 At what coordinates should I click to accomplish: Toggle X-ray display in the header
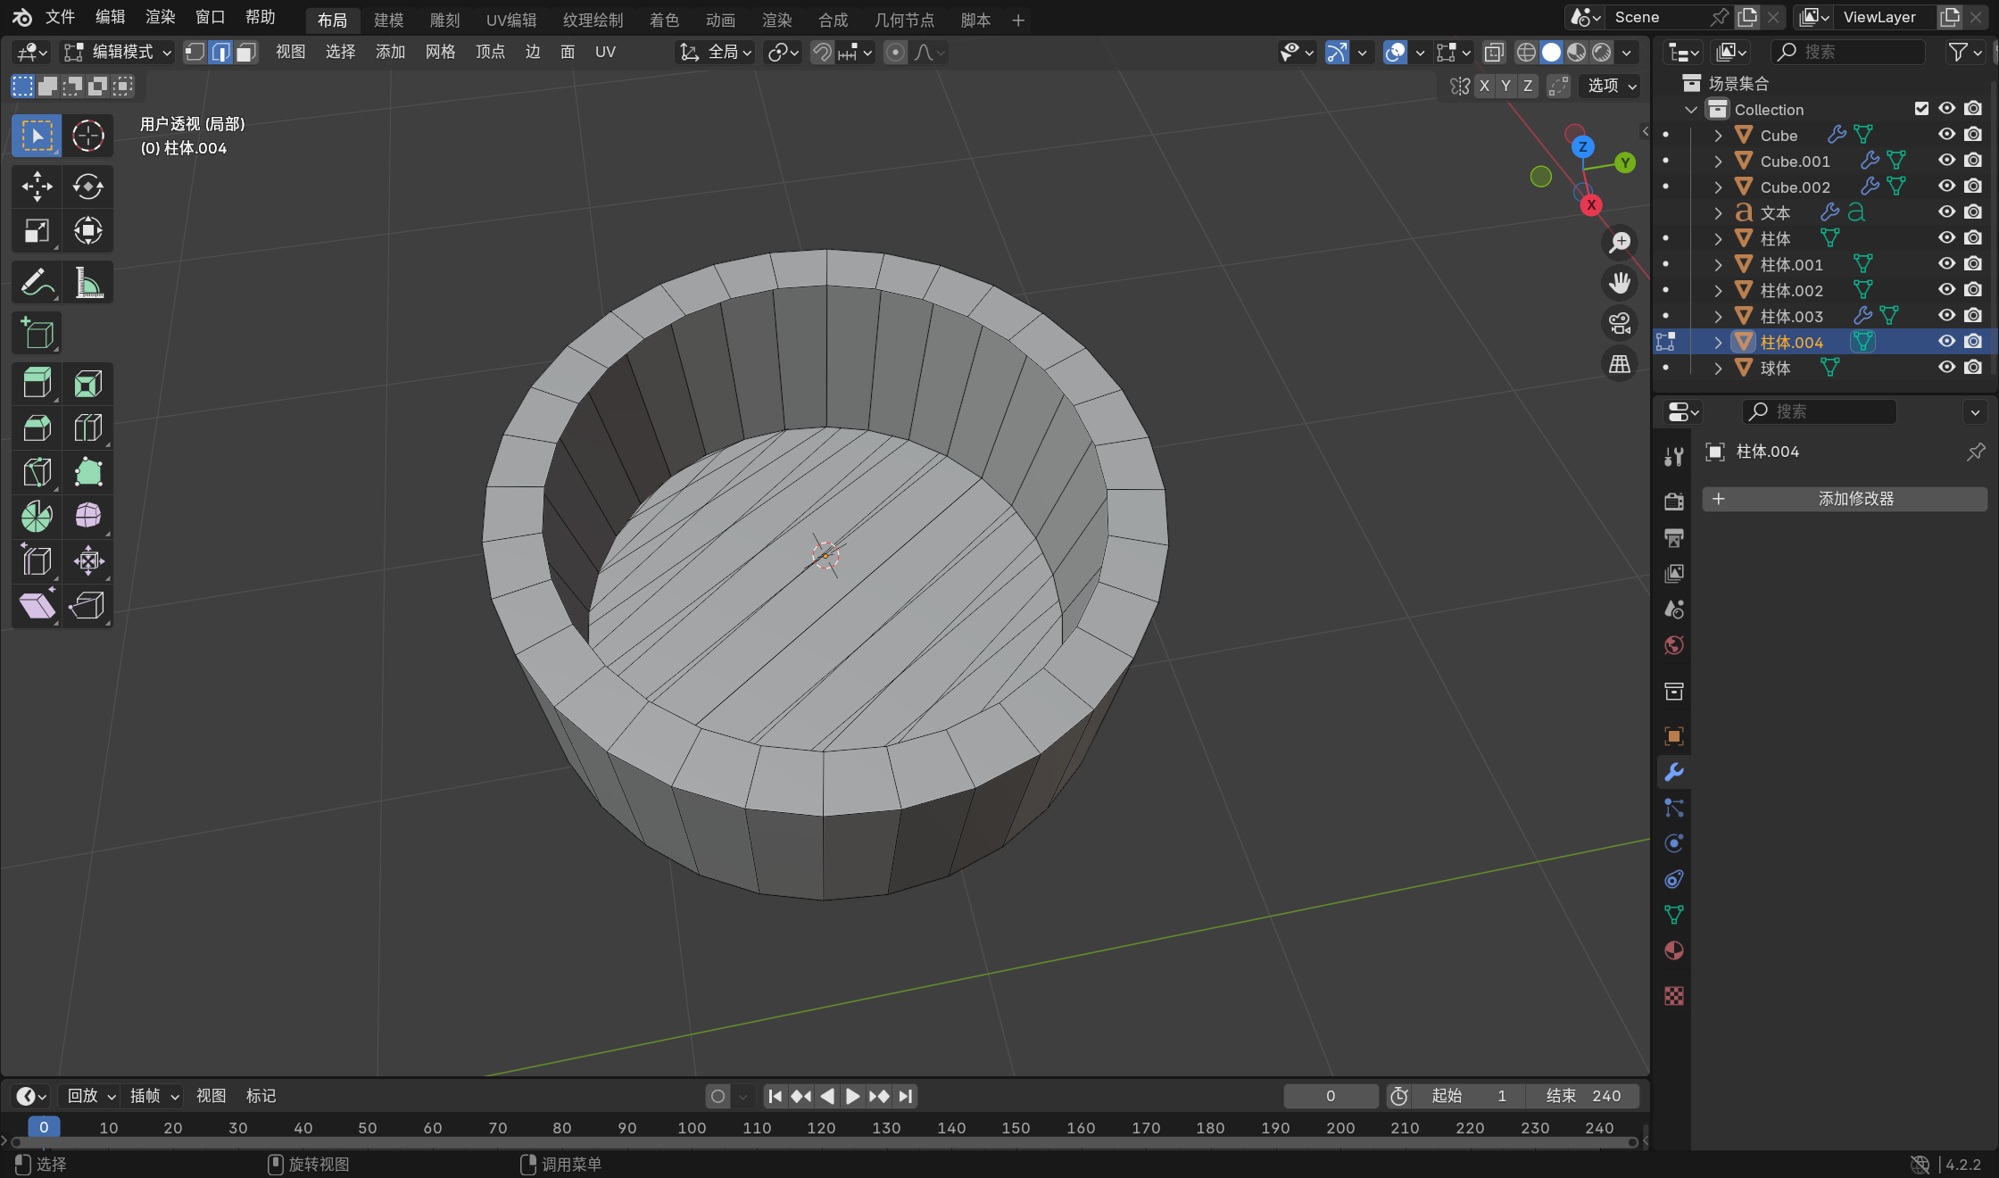[x=1493, y=53]
